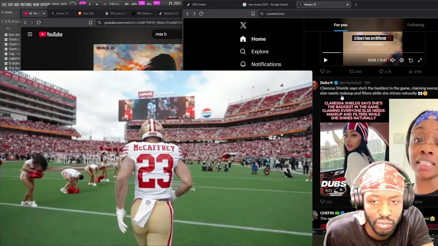Click the MAX B album thumbnail
438x246 pixels.
pos(138,57)
